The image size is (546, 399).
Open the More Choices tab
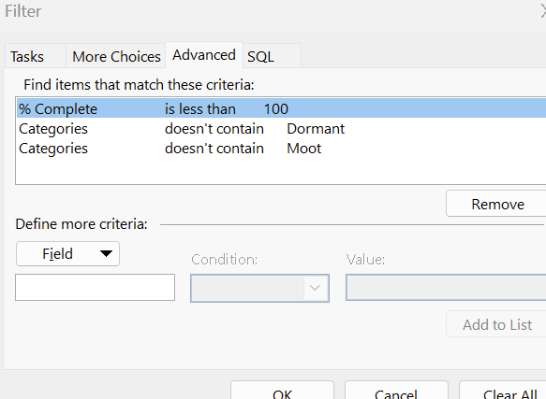[116, 56]
